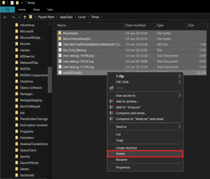Sort by the Name column header
Image resolution: width=210 pixels, height=179 pixels.
click(x=90, y=25)
